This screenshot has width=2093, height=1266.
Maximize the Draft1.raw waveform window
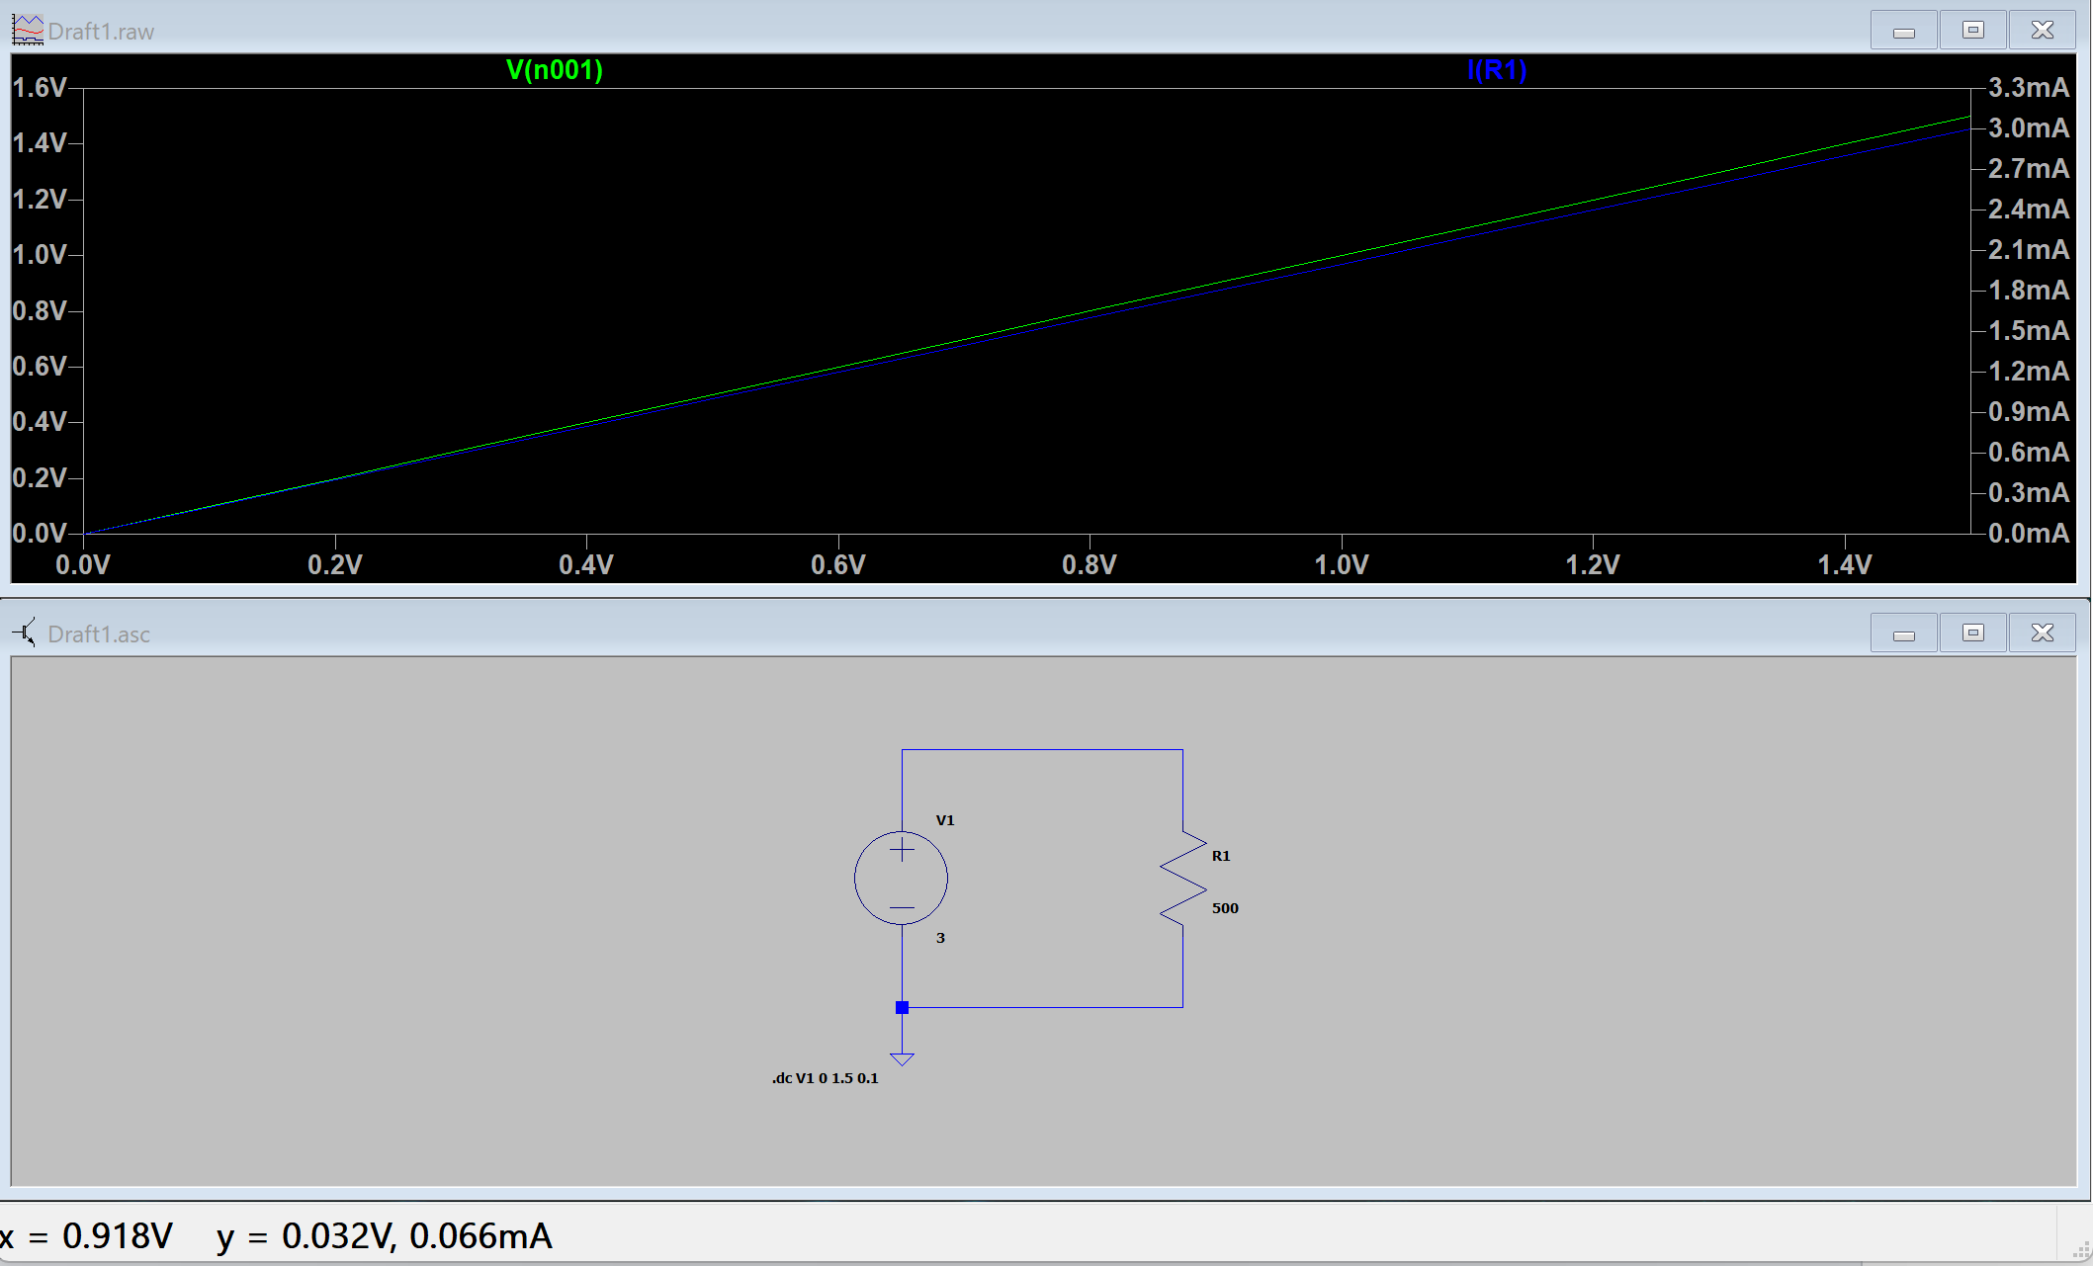click(1972, 31)
